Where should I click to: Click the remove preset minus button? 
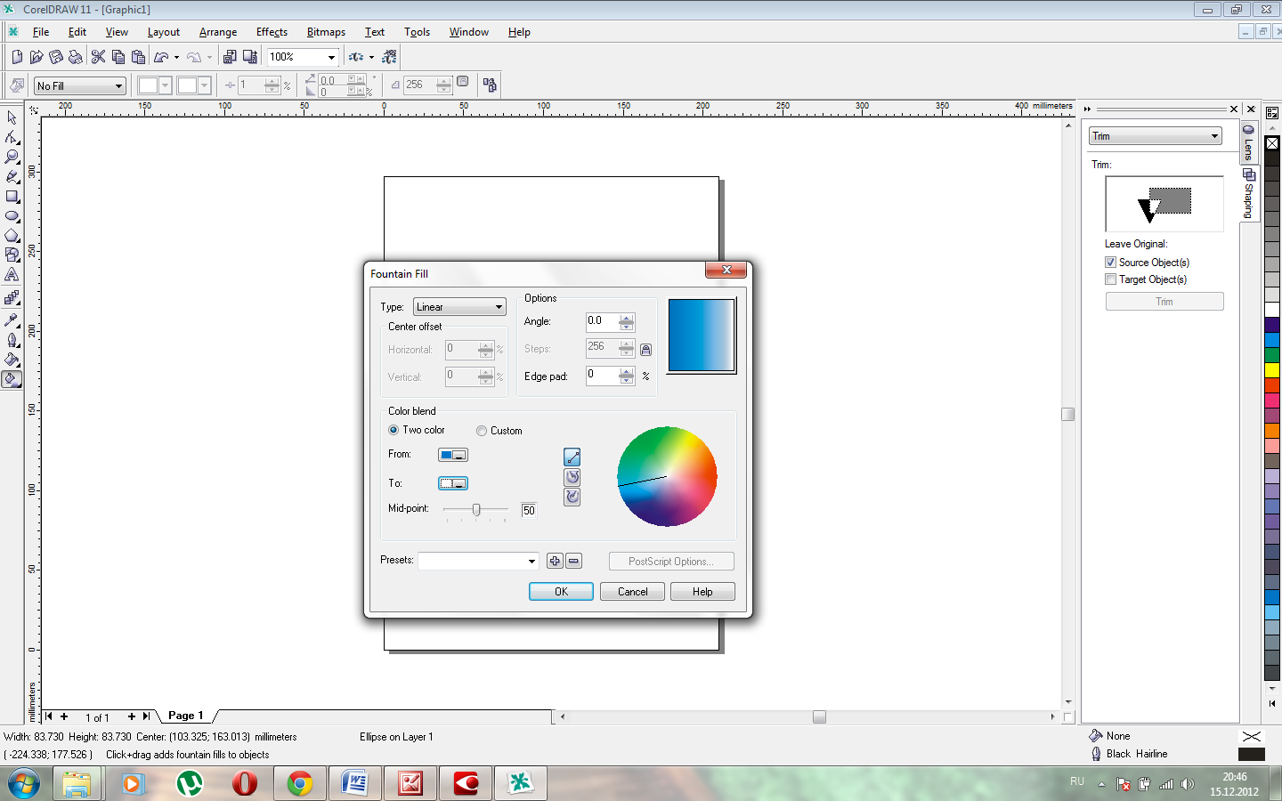574,561
